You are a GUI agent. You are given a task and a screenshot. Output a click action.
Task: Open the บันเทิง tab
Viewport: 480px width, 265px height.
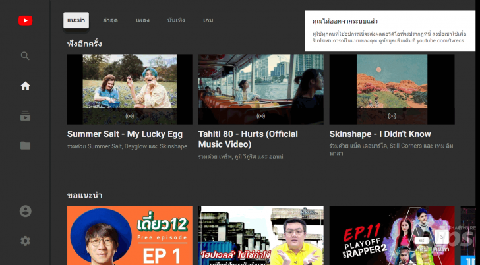pos(176,20)
